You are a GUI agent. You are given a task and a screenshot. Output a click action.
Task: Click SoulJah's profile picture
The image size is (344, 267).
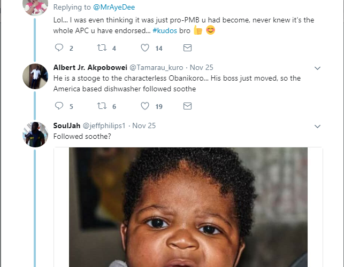pyautogui.click(x=35, y=134)
